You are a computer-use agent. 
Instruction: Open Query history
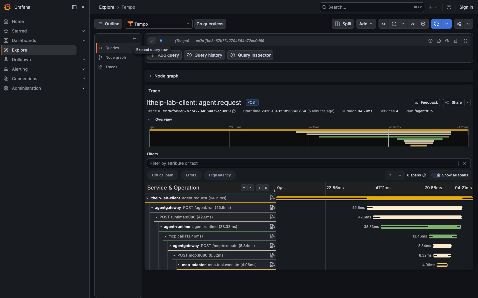coord(205,55)
